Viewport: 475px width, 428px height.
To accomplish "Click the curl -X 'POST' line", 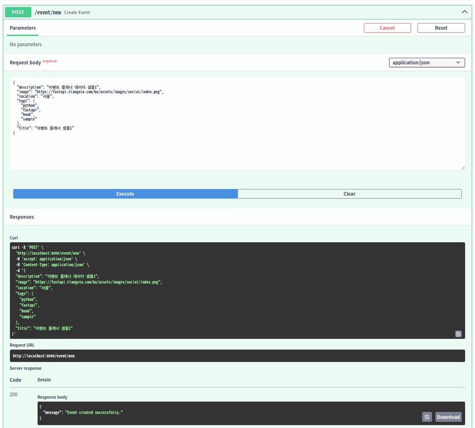I will point(28,247).
